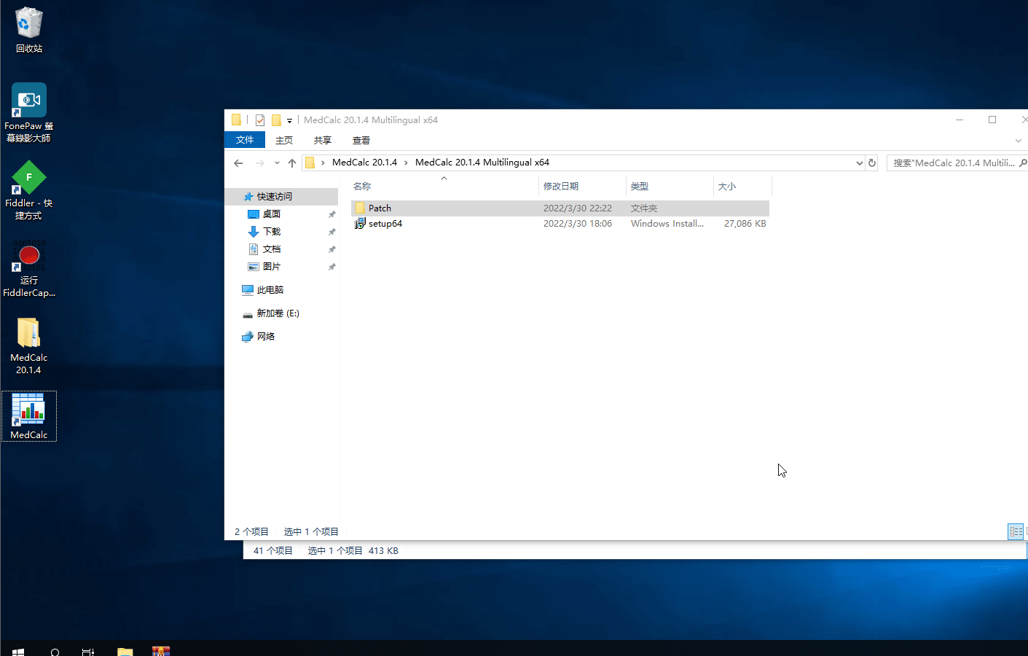Click File Explorer on the taskbar

[125, 652]
